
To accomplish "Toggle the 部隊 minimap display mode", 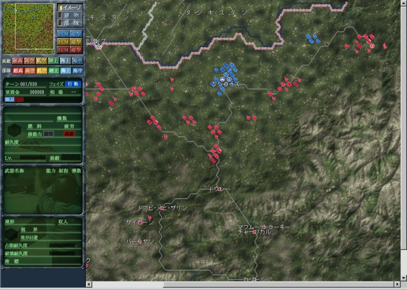I will point(70,23).
